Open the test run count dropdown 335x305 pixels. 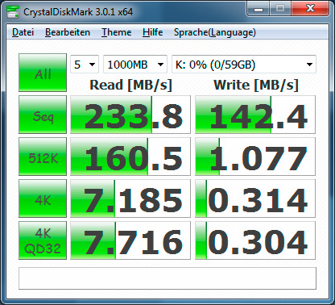pyautogui.click(x=85, y=65)
